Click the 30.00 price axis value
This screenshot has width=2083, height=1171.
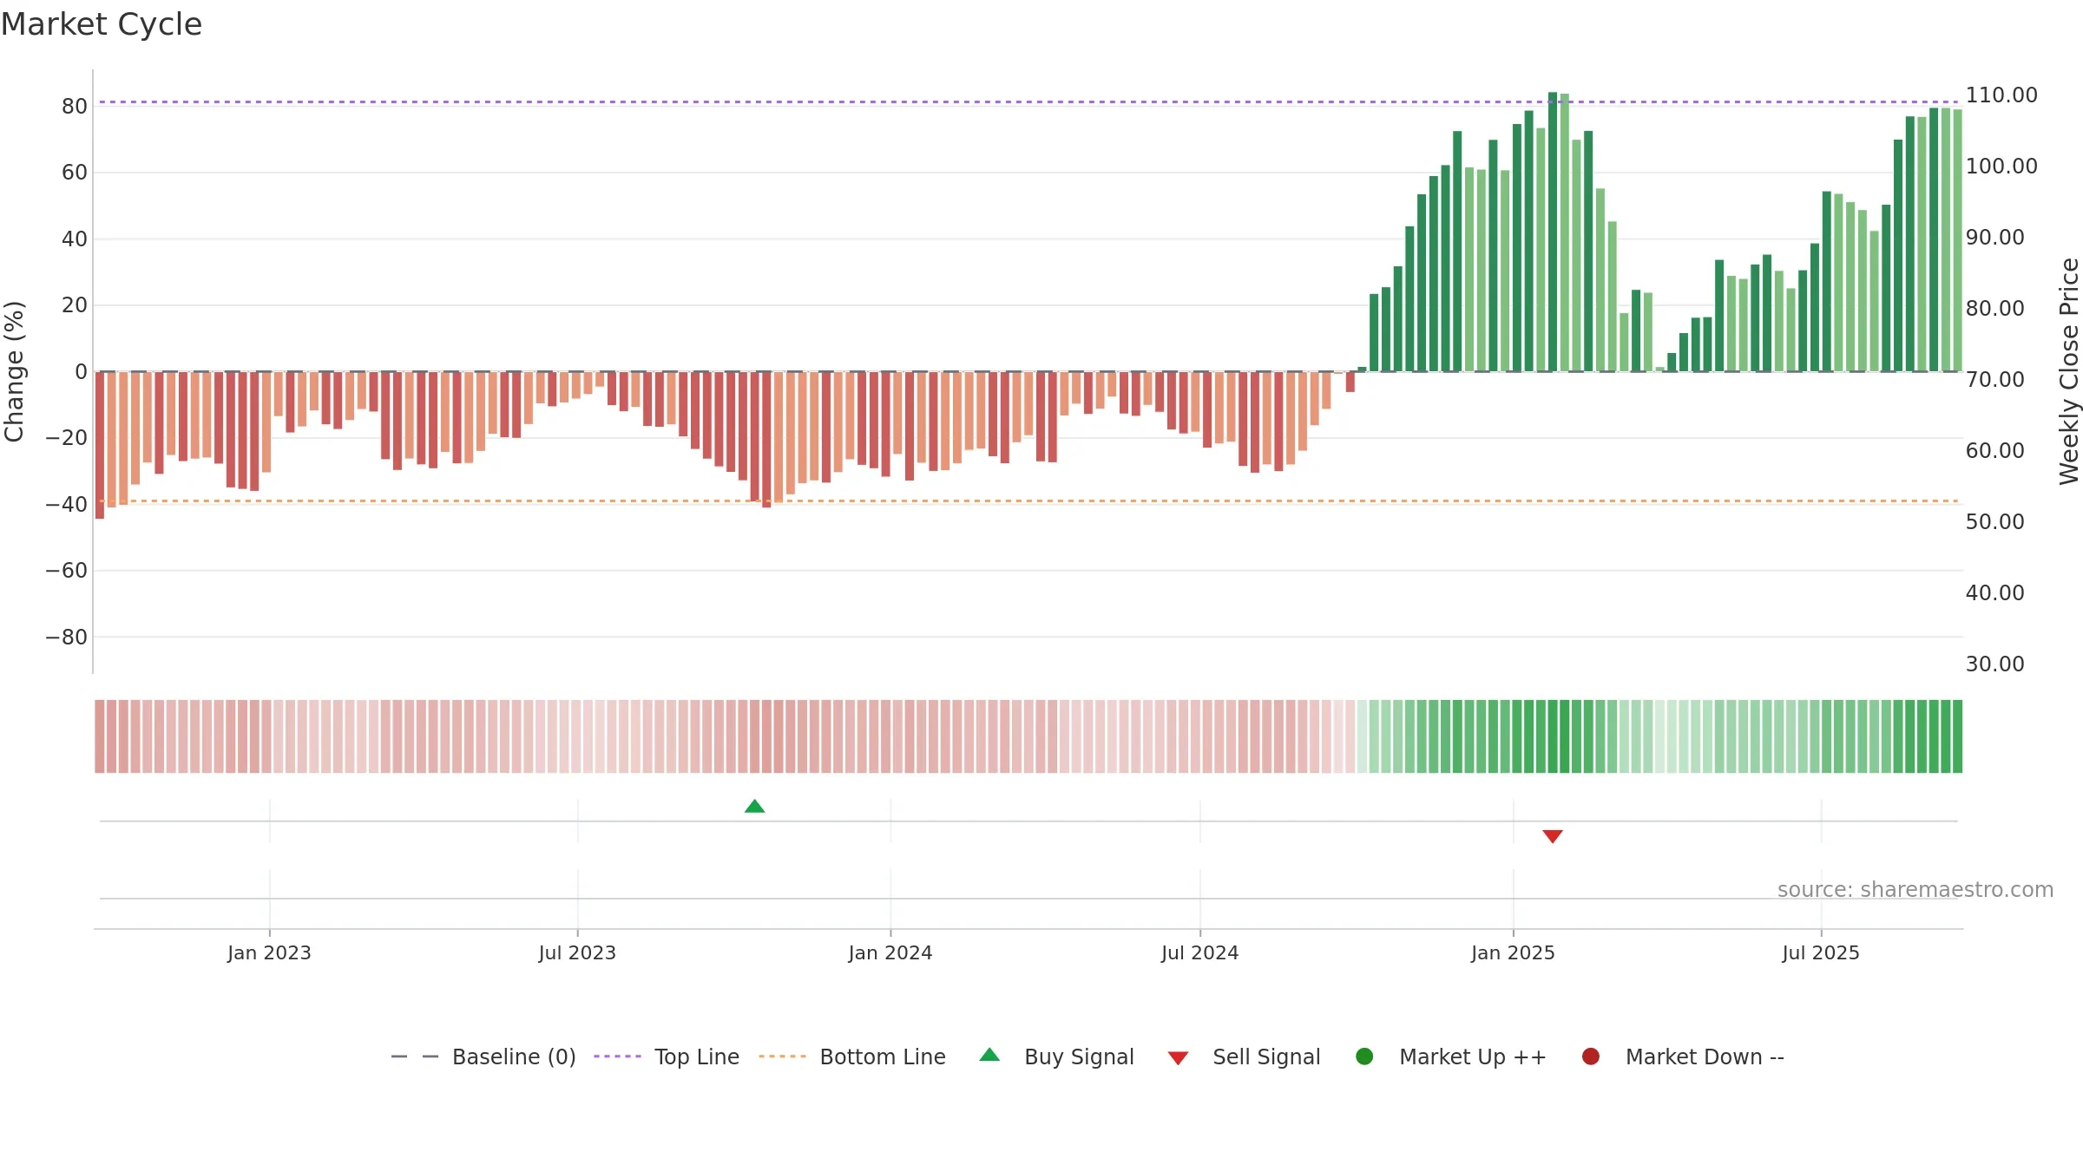pos(1994,664)
